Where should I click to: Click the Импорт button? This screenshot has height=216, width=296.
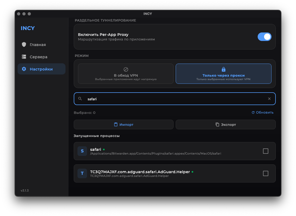124,124
